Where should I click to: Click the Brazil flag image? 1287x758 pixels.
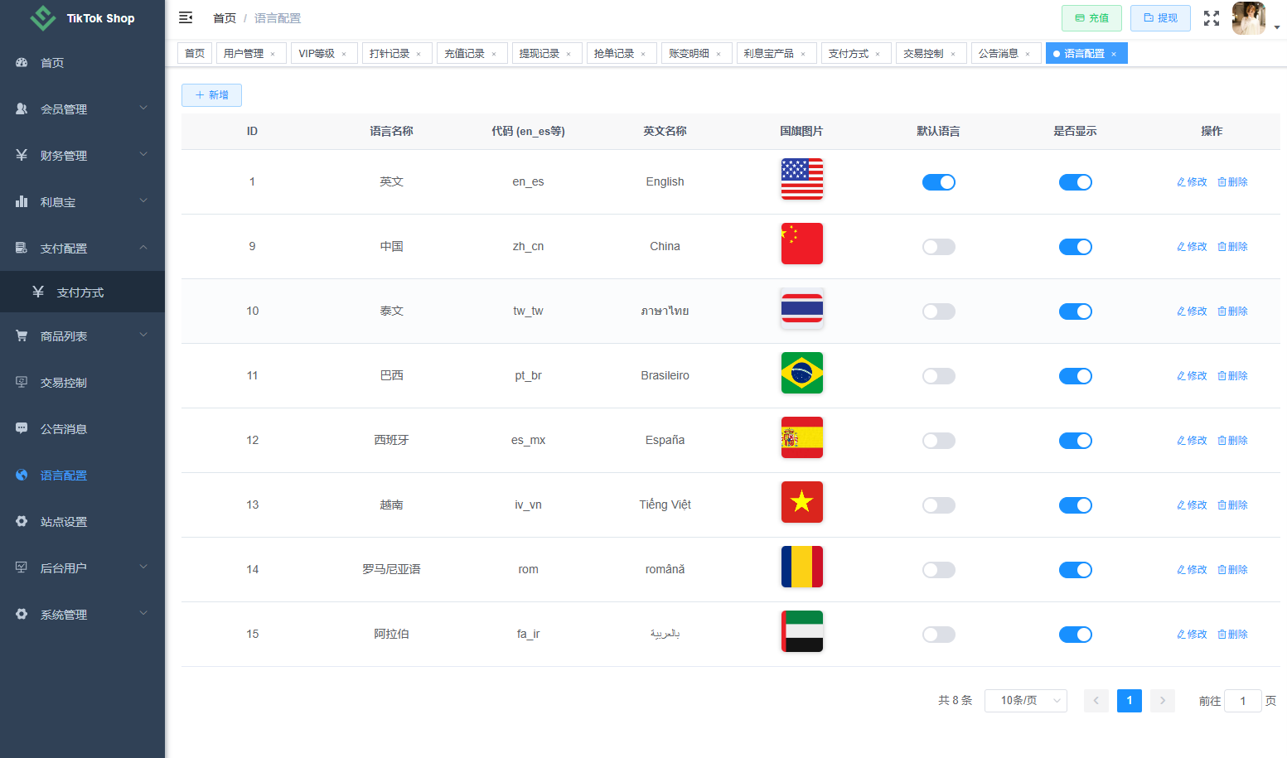[802, 373]
